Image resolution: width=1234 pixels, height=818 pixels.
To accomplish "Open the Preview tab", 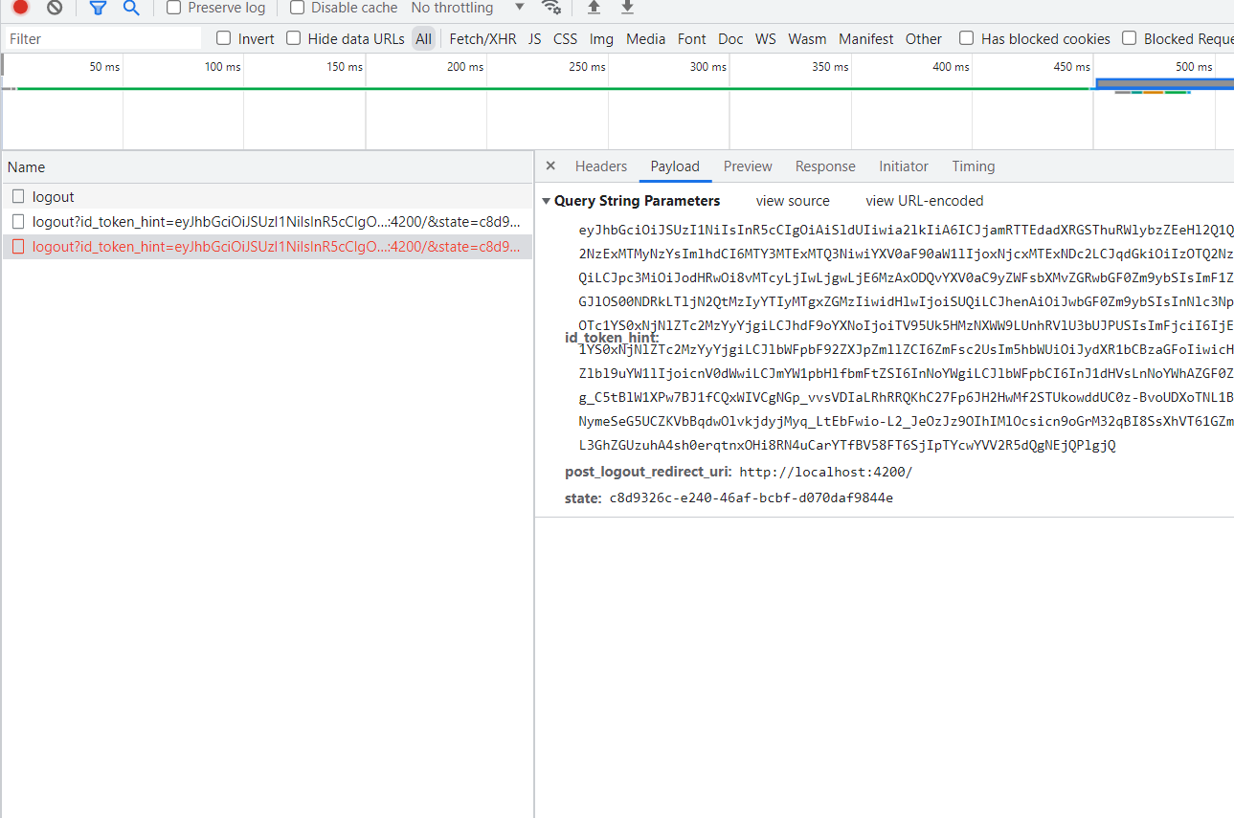I will click(x=748, y=166).
